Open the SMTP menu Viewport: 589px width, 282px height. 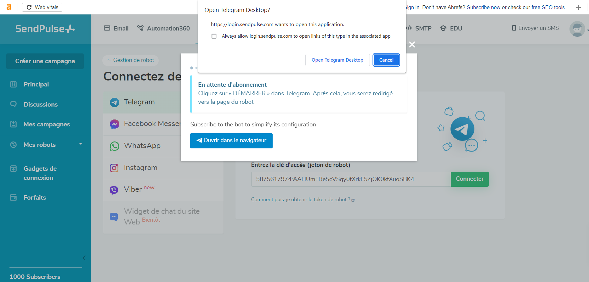419,28
